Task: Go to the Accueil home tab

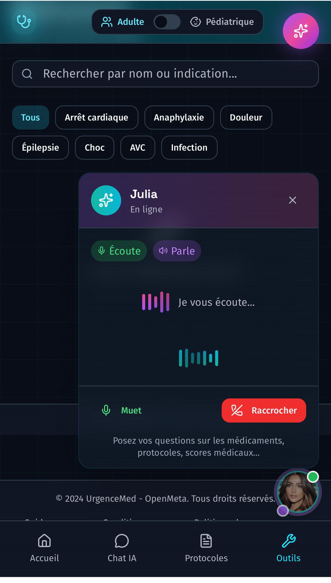Action: click(x=44, y=548)
